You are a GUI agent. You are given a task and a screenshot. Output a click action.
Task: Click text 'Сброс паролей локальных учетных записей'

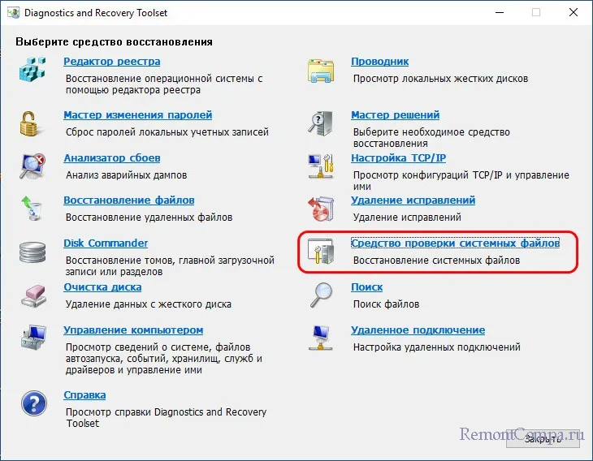pos(167,132)
